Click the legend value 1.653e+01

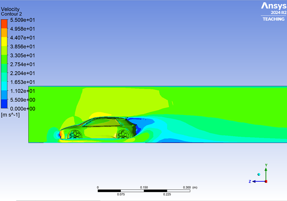[x=23, y=82]
